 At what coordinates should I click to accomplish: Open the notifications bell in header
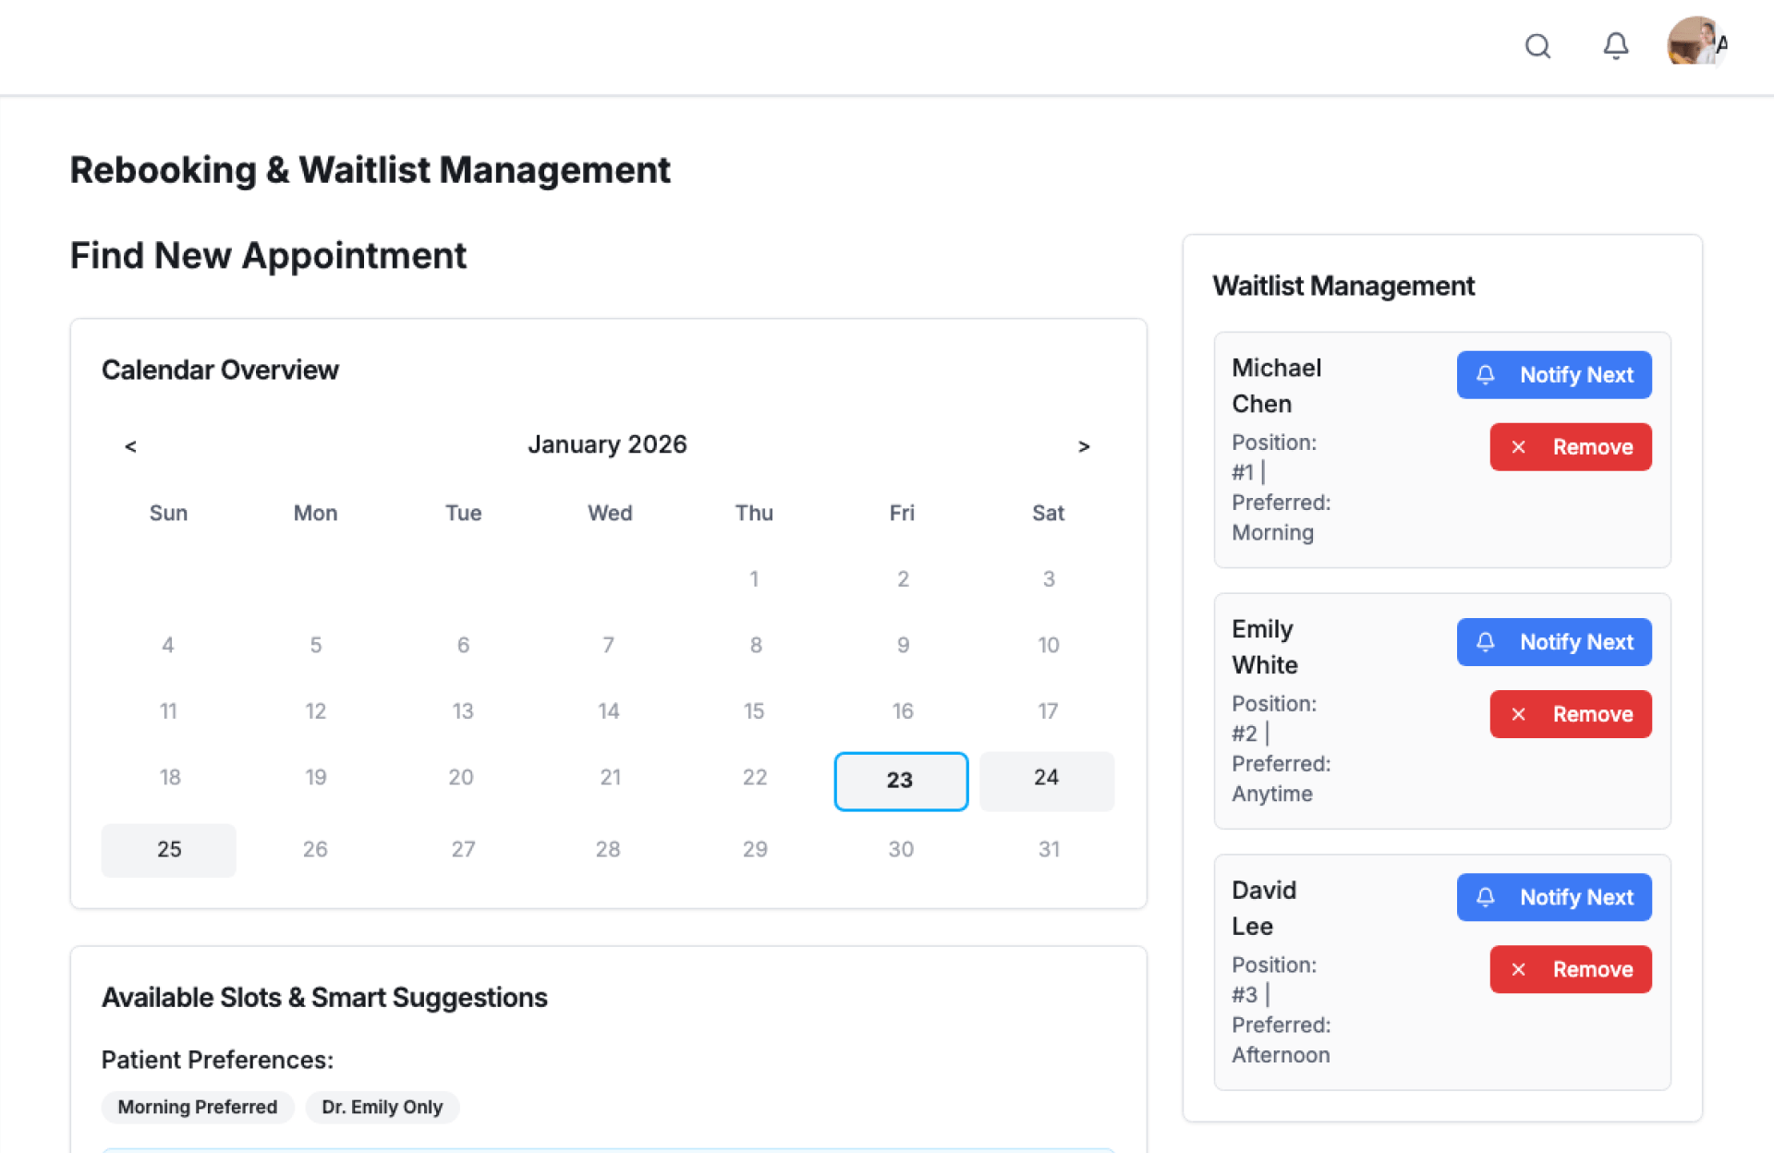[x=1615, y=46]
